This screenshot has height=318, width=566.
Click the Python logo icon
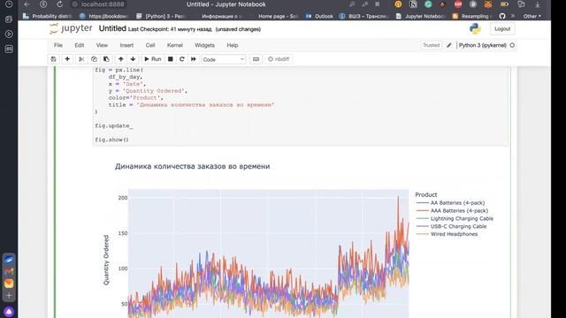[475, 29]
